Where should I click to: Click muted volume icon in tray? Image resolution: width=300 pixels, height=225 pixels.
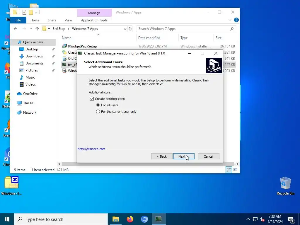tap(262, 219)
